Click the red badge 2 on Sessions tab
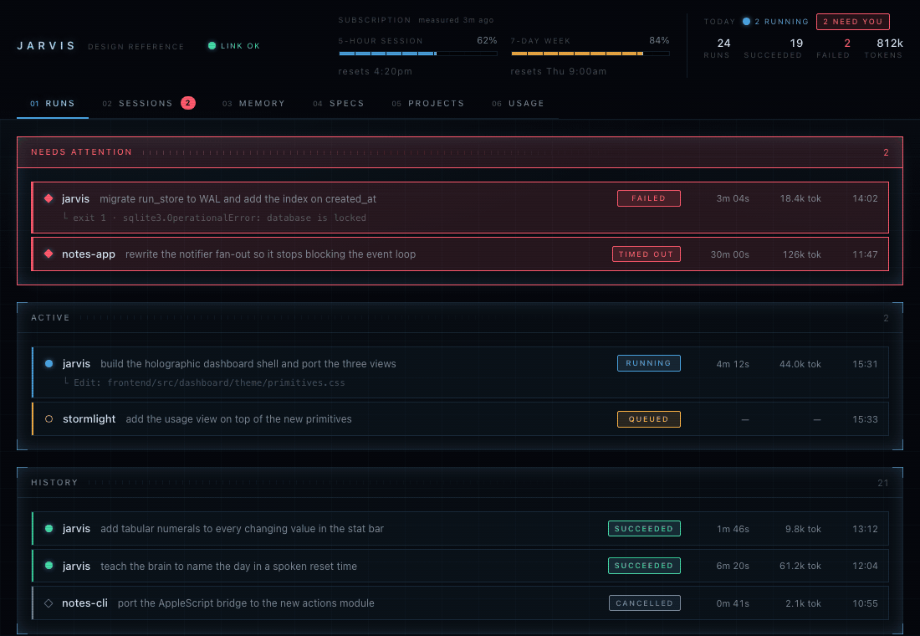Screen dimensions: 920x636 (x=187, y=103)
